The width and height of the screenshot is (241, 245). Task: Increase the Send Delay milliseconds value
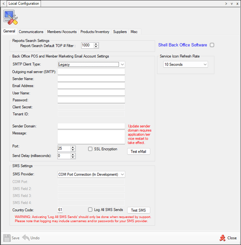(73, 154)
